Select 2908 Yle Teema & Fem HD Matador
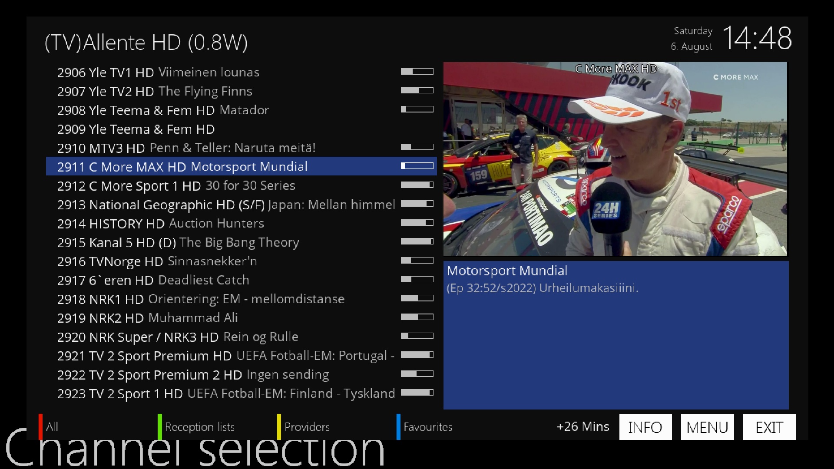The image size is (834, 469). click(x=241, y=110)
